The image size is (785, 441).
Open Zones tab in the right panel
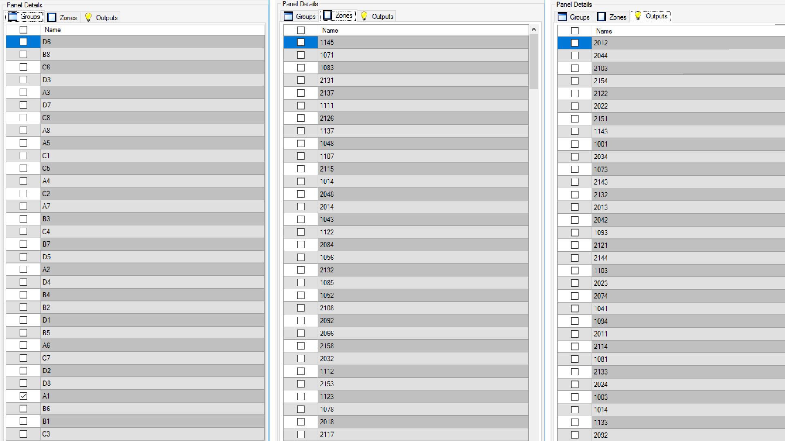[x=612, y=17]
